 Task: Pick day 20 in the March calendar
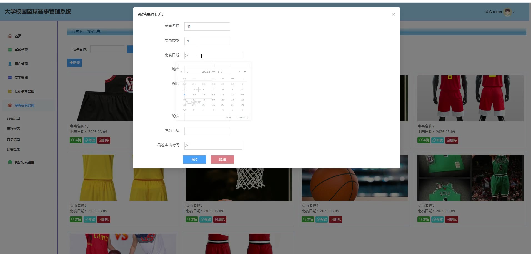pyautogui.click(x=223, y=100)
